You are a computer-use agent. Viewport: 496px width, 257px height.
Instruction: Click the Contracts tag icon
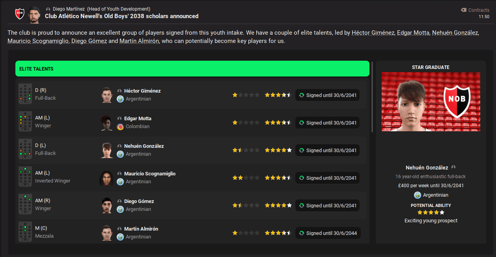coord(464,10)
